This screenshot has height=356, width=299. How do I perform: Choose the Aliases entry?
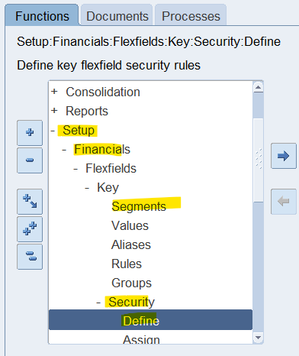point(131,244)
